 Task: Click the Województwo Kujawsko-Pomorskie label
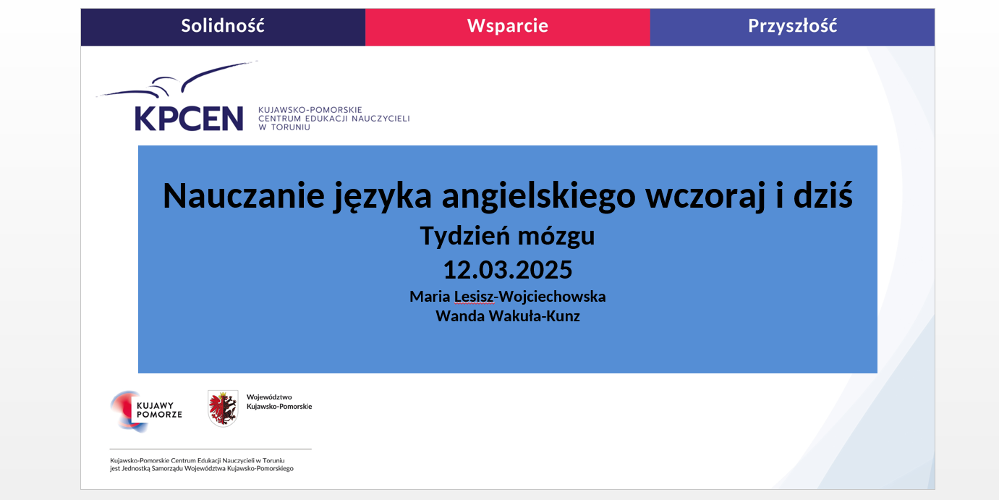click(279, 402)
